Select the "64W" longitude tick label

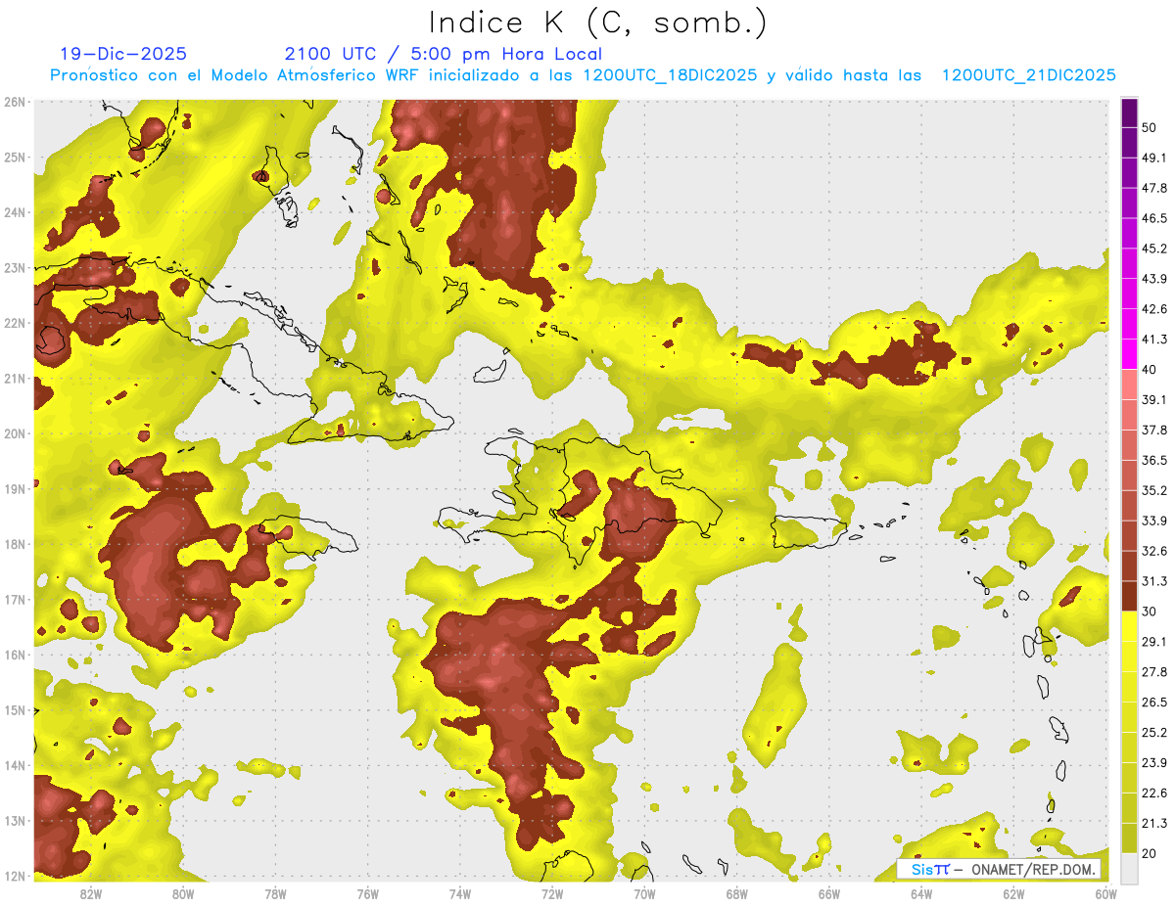point(920,894)
